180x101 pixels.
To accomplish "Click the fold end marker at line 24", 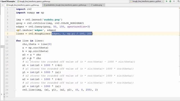I will click(x=15, y=90).
